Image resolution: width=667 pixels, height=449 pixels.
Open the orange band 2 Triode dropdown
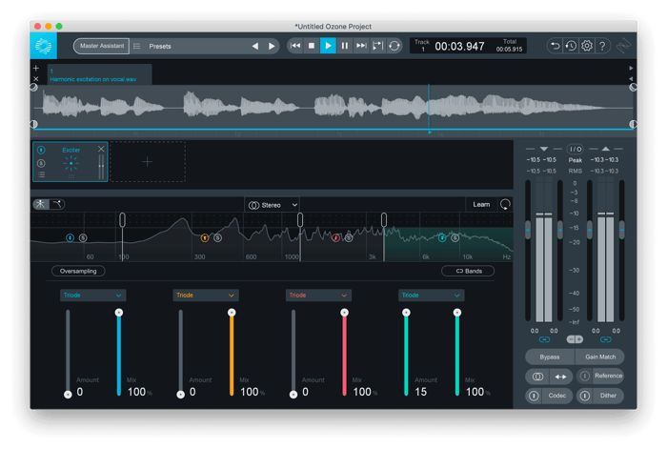tap(206, 296)
